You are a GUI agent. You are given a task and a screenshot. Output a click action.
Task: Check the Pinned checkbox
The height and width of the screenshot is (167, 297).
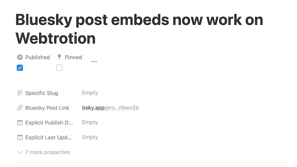pyautogui.click(x=59, y=68)
